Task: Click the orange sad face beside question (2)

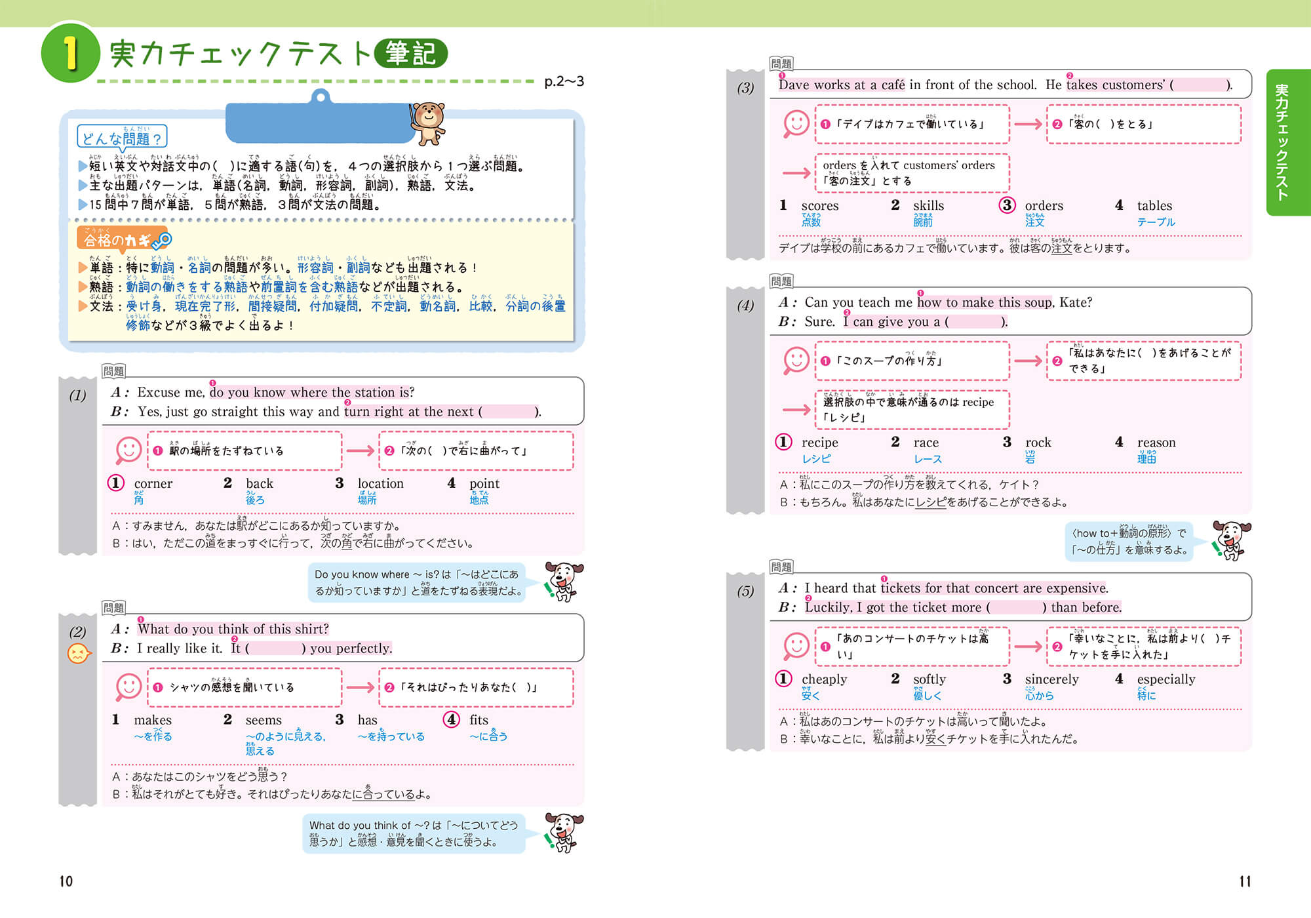Action: [78, 654]
